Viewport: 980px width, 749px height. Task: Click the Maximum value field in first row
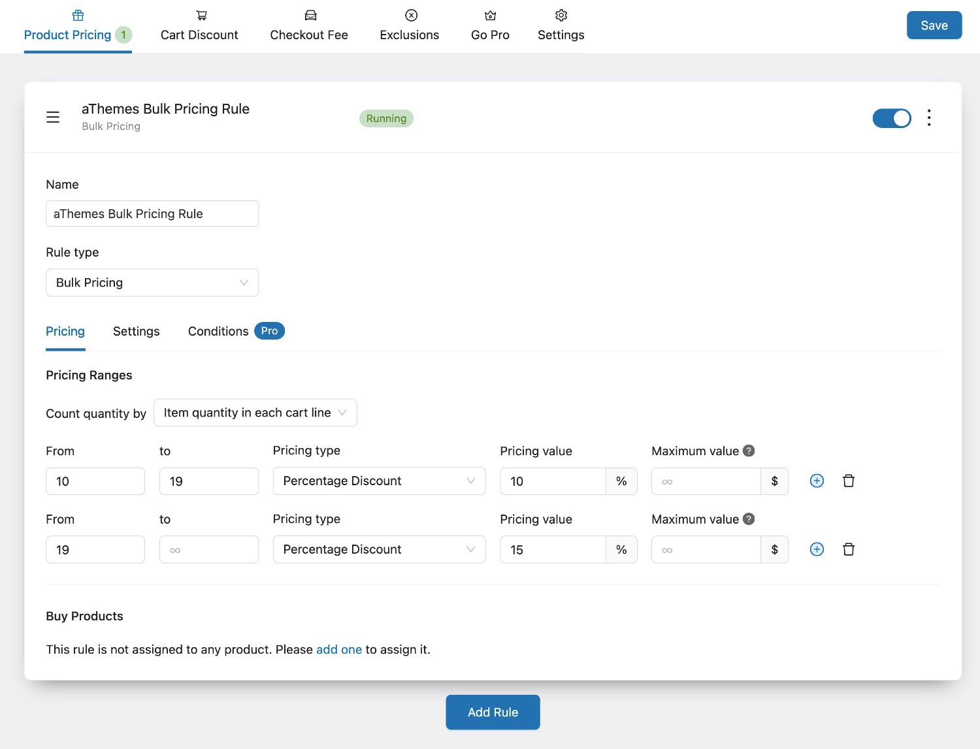706,481
